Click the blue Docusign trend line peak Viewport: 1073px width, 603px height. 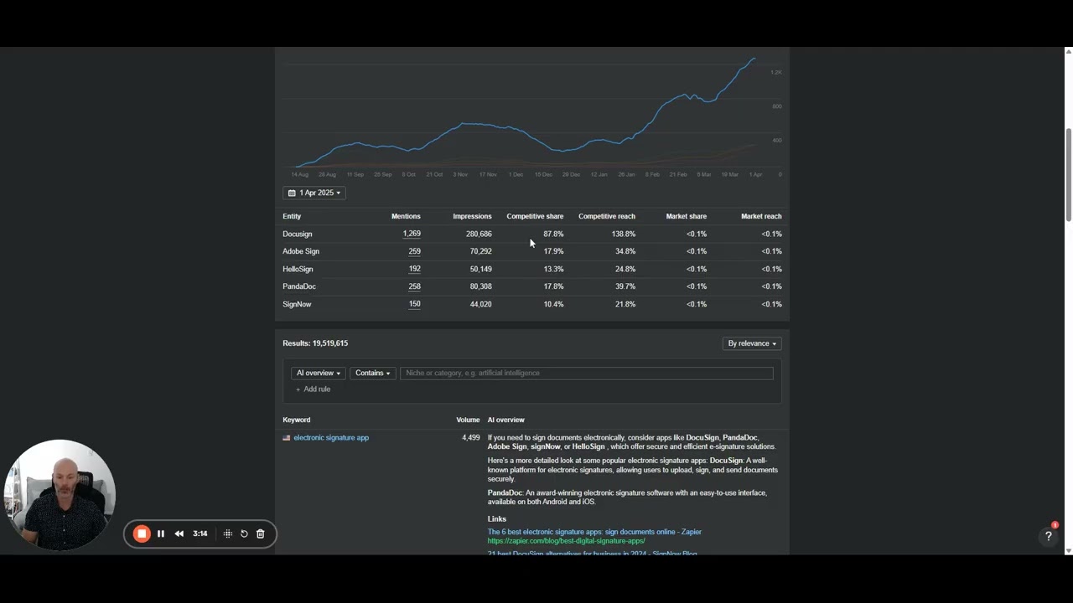pyautogui.click(x=753, y=59)
